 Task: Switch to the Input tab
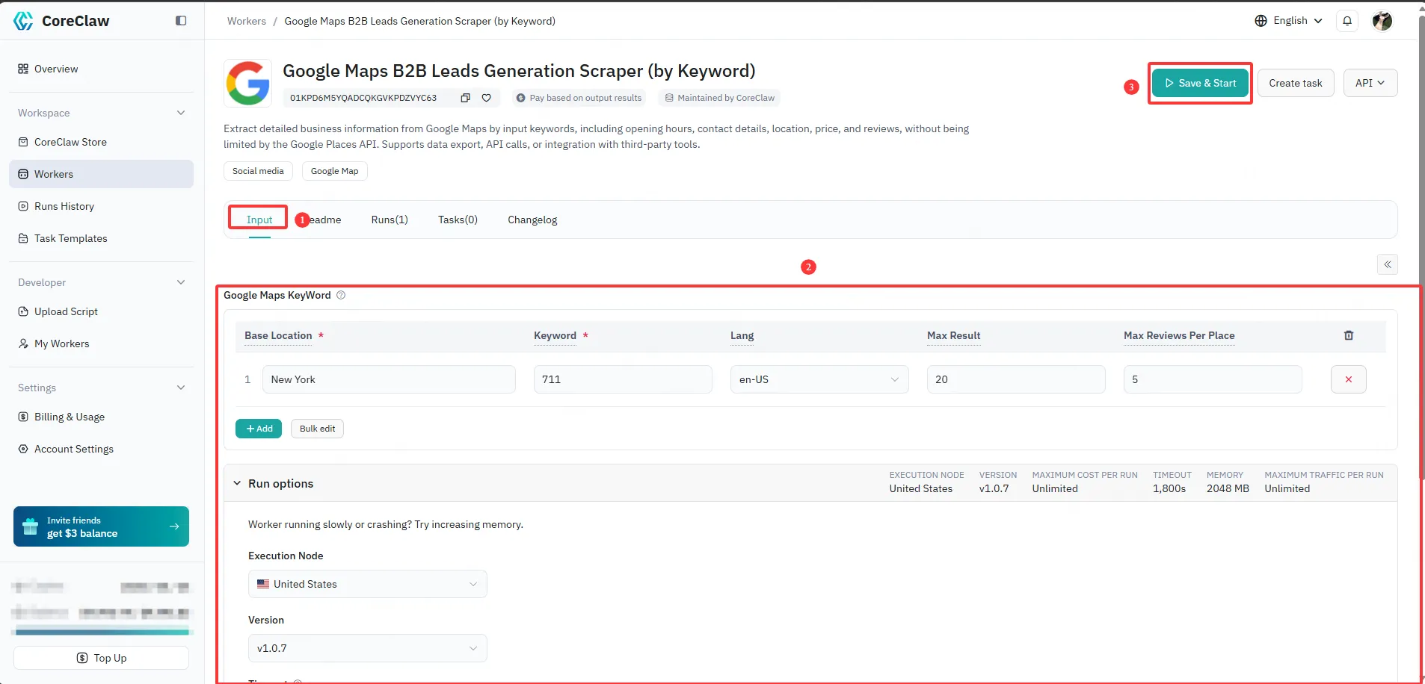coord(259,220)
